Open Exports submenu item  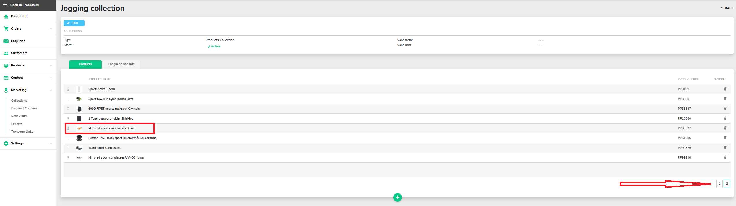point(17,124)
